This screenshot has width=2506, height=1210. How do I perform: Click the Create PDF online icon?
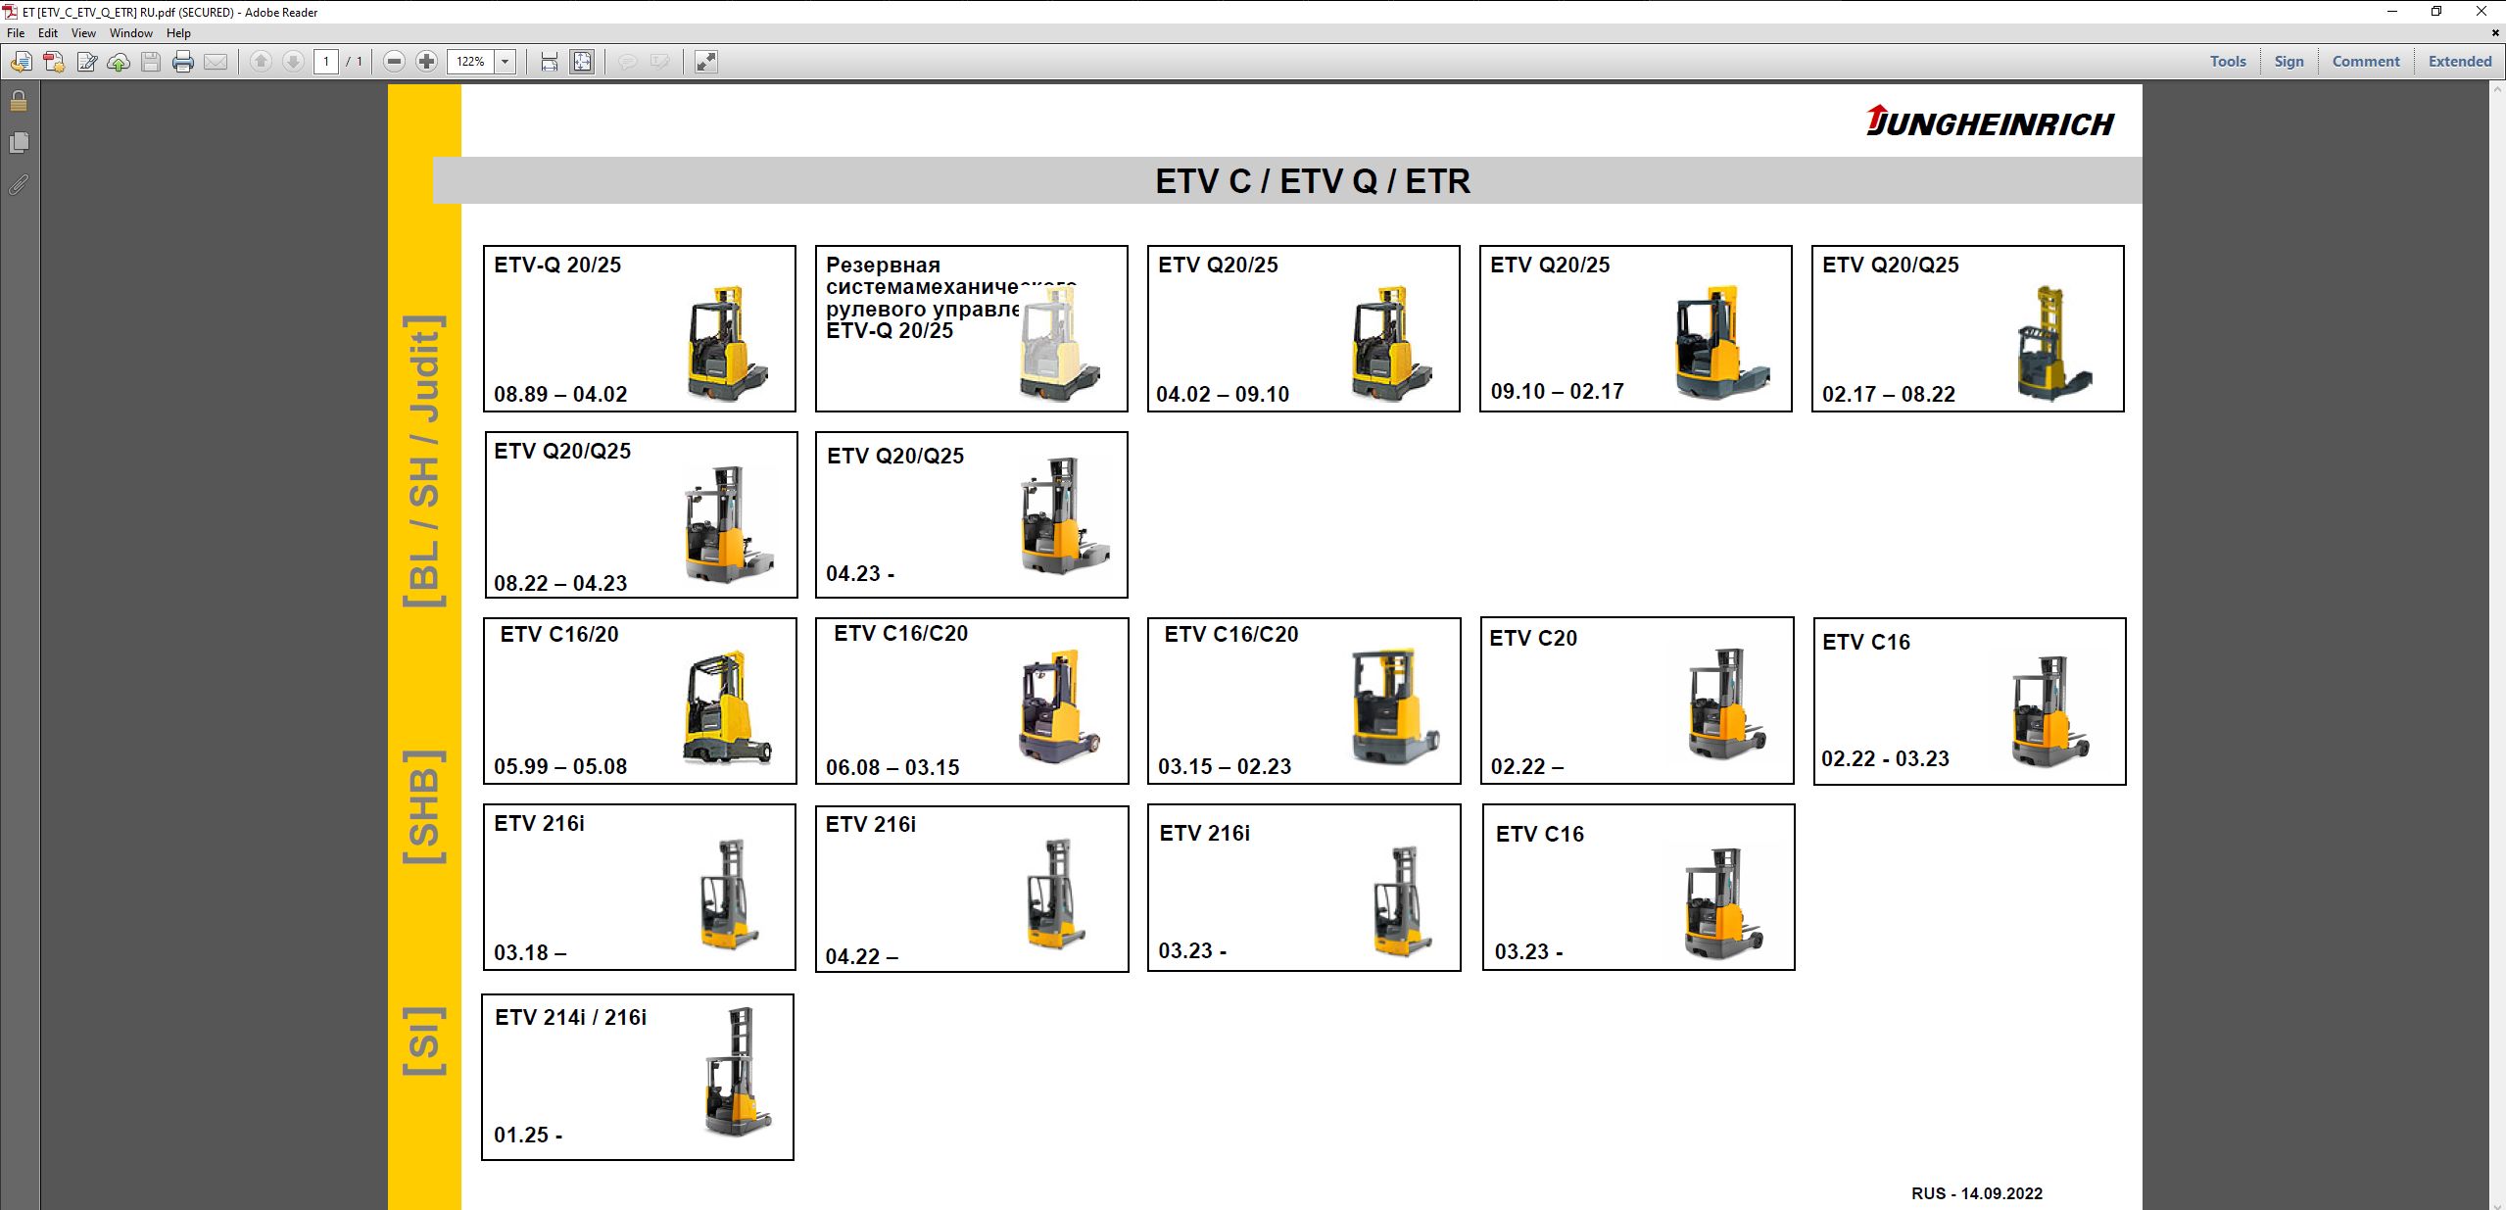point(54,62)
